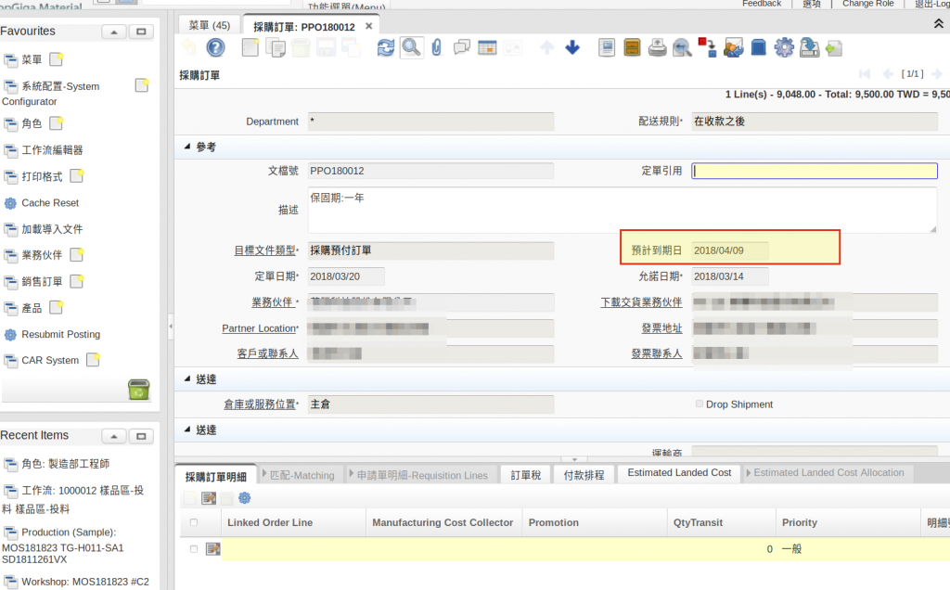Open new-record icon beside 銷售訂單 favourite

(77, 281)
